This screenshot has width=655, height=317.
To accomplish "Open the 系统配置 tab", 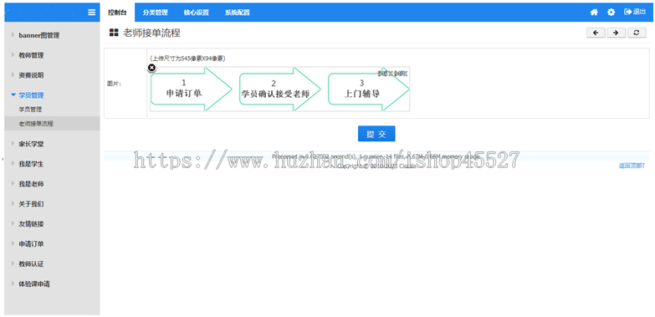I will [x=237, y=13].
